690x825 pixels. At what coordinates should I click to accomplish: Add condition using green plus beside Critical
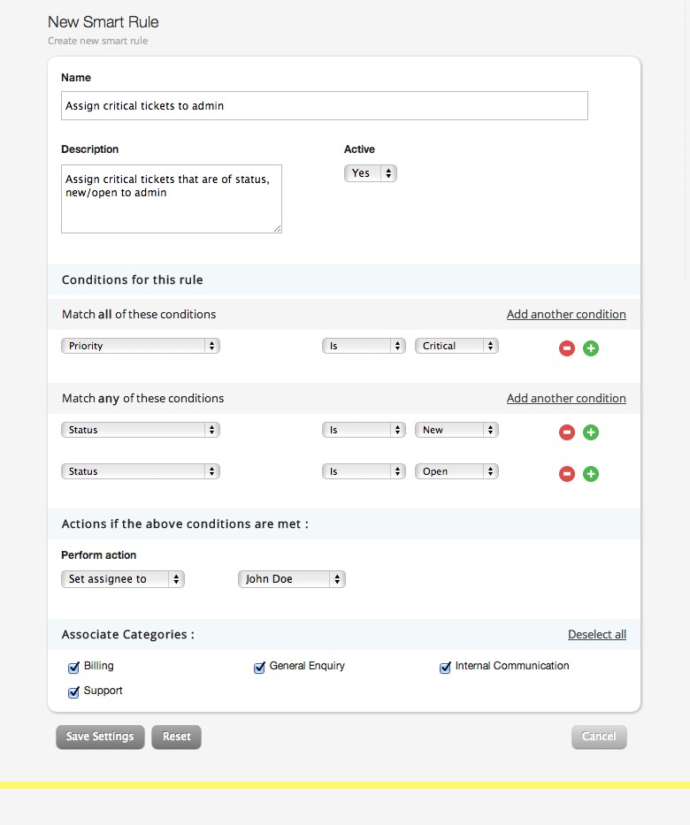click(x=591, y=348)
